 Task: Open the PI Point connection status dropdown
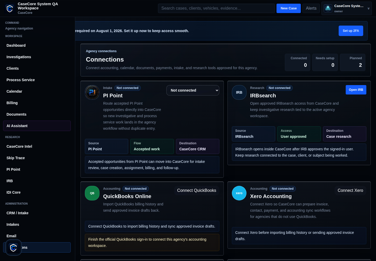click(x=193, y=90)
